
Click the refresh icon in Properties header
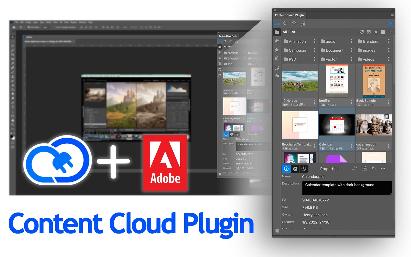(x=355, y=168)
